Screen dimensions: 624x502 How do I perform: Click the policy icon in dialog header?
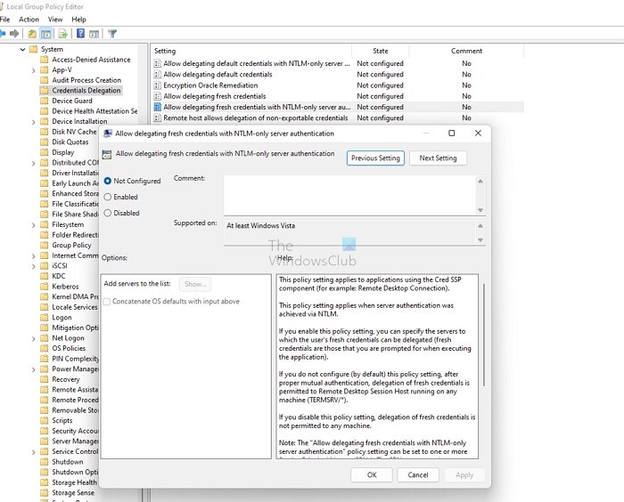(107, 154)
